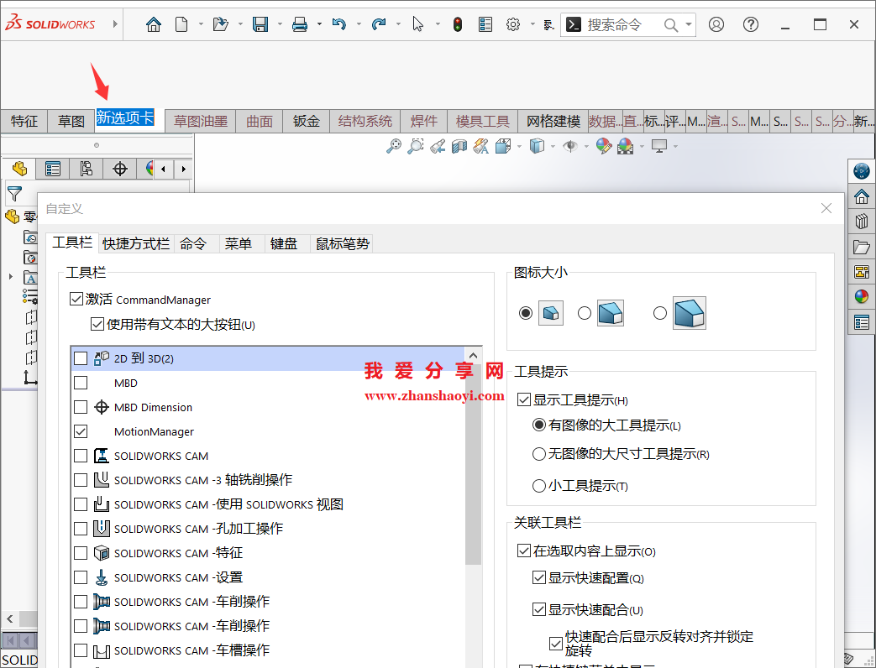Open the File Explorer task pane
The image size is (876, 668).
point(861,246)
